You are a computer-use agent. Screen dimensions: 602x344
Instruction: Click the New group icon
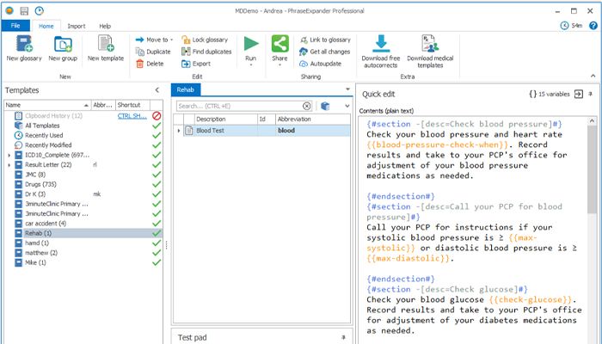(x=63, y=48)
